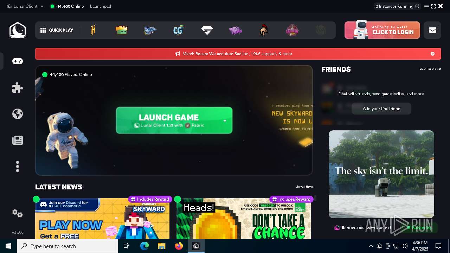Open the Hypixel quick play server
The width and height of the screenshot is (450, 253).
point(93,30)
